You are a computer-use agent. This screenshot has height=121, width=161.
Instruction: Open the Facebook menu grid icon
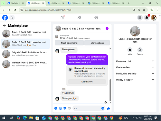pyautogui.click(x=140, y=18)
